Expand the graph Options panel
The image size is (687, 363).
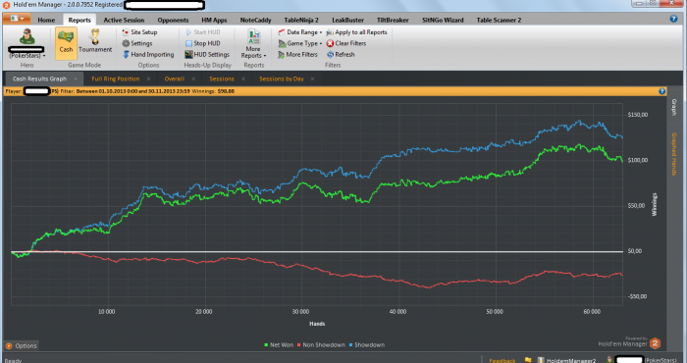click(x=21, y=346)
